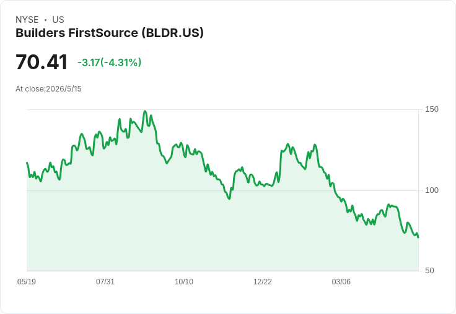
Task: Click the 100 price axis label
Action: 432,190
